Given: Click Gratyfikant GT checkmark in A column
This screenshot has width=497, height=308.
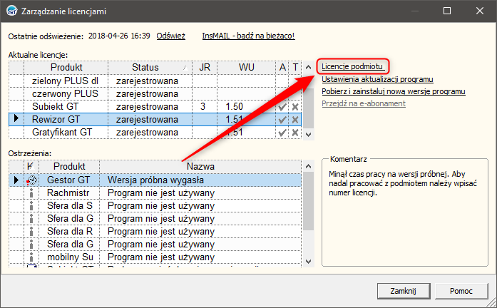Looking at the screenshot, I should point(282,133).
